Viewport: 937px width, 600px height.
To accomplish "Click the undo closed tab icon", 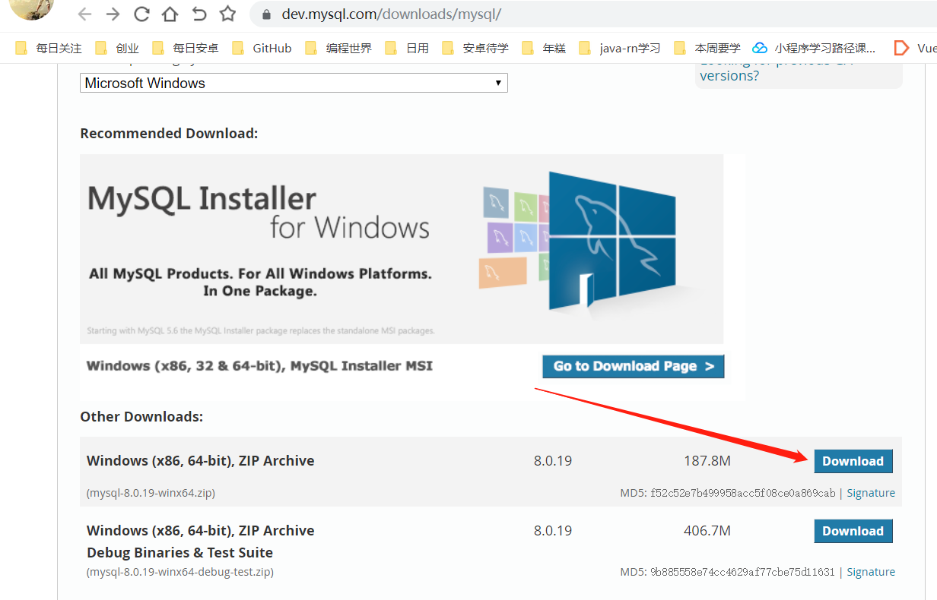I will pos(199,14).
